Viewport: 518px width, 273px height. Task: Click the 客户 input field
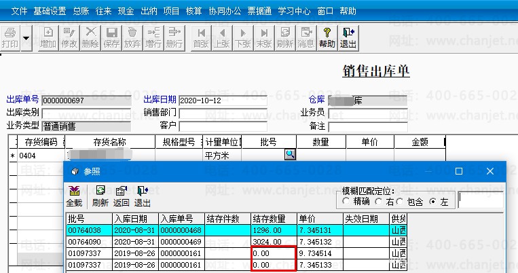point(223,126)
